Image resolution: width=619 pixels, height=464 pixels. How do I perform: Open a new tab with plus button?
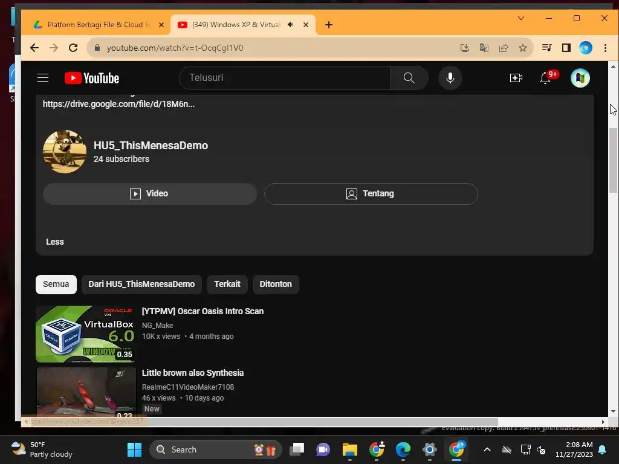[328, 25]
